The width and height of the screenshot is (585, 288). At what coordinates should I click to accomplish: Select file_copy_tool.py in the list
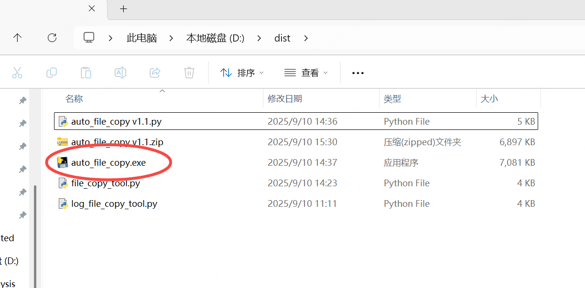[106, 183]
